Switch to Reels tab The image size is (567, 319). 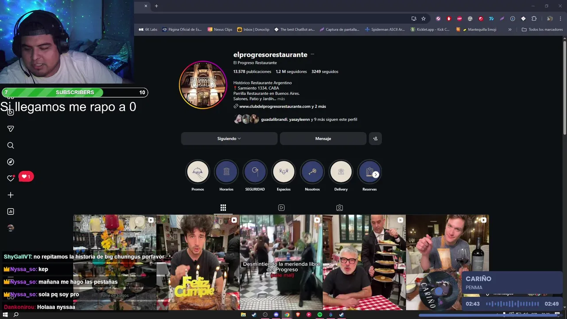[281, 207]
